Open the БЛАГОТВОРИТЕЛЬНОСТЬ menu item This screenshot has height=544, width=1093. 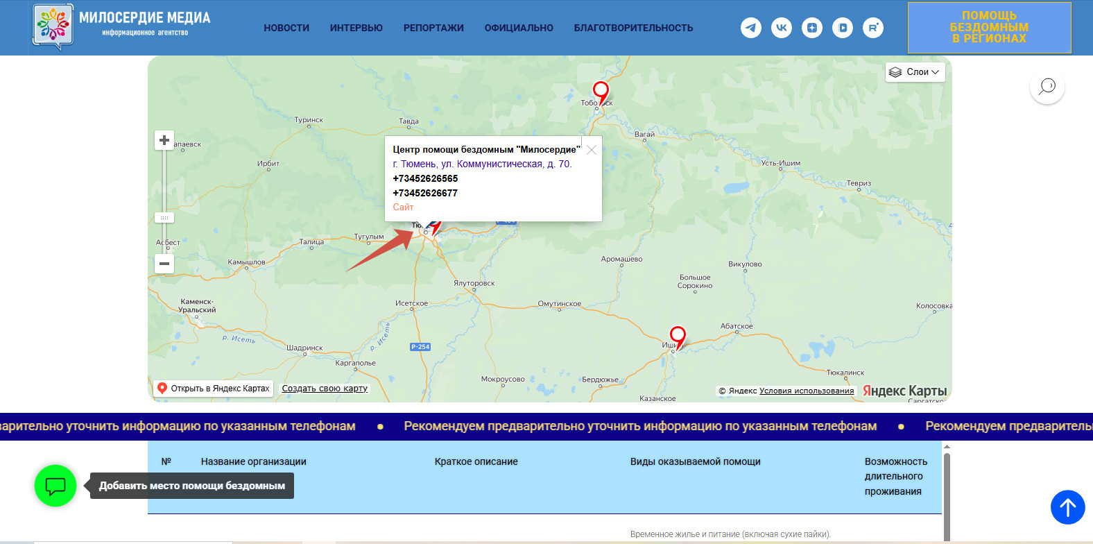point(634,28)
